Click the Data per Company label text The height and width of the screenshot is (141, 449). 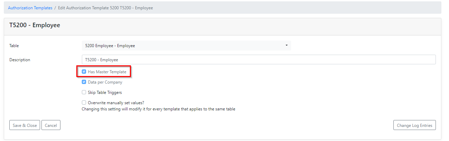click(105, 82)
